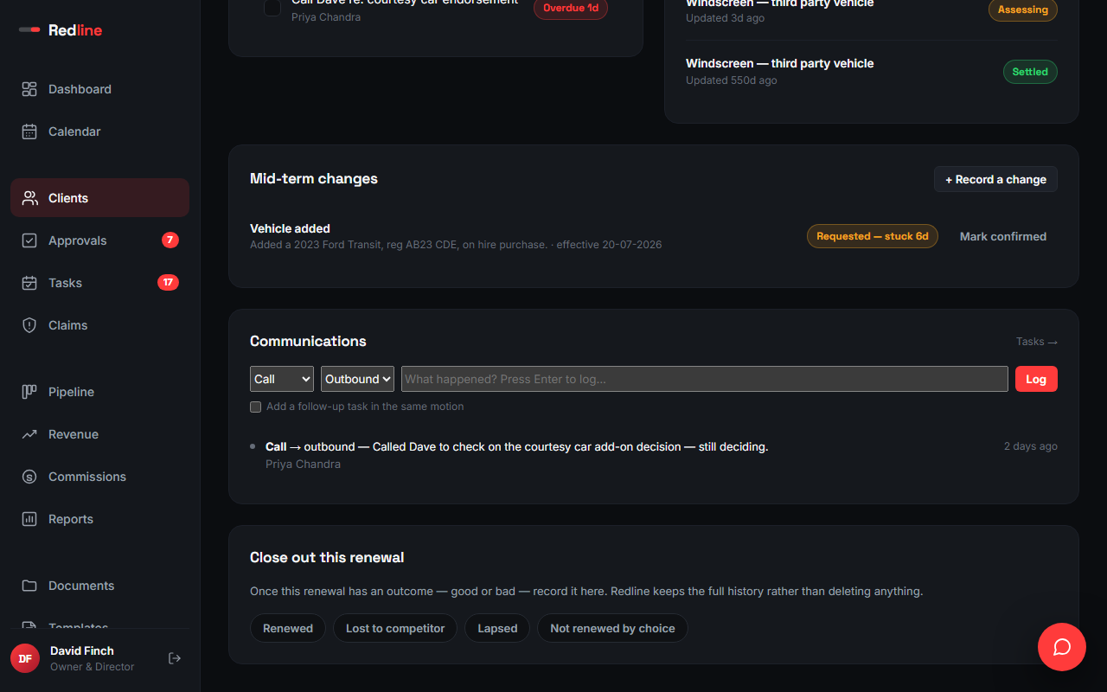Viewport: 1107px width, 692px height.
Task: Open the Claims sidebar item
Action: coord(99,325)
